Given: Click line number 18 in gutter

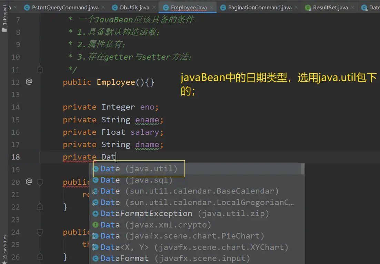Looking at the screenshot, I should [x=16, y=157].
